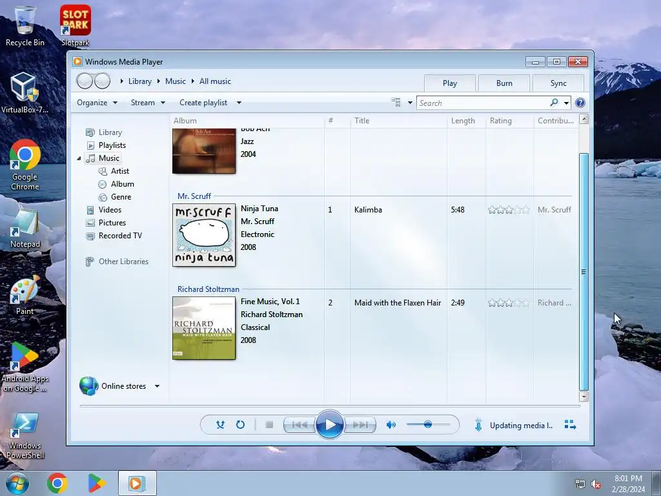Image resolution: width=661 pixels, height=496 pixels.
Task: Click Library in the breadcrumb
Action: point(140,81)
